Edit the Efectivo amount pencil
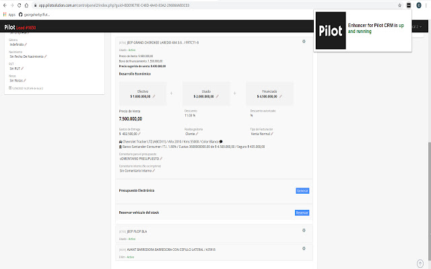 pyautogui.click(x=154, y=96)
